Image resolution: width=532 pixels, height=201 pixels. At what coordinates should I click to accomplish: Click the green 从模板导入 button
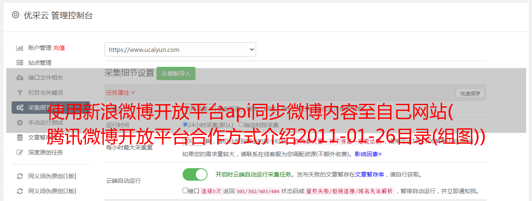[176, 74]
